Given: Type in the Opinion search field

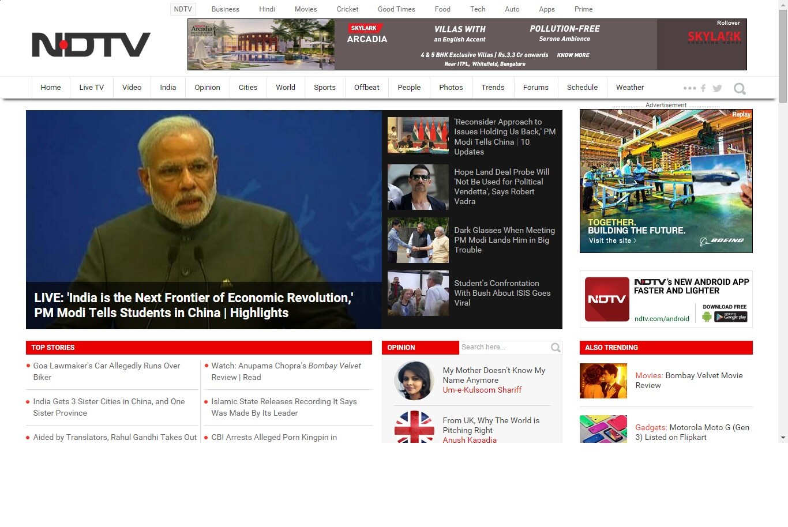Looking at the screenshot, I should coord(505,348).
